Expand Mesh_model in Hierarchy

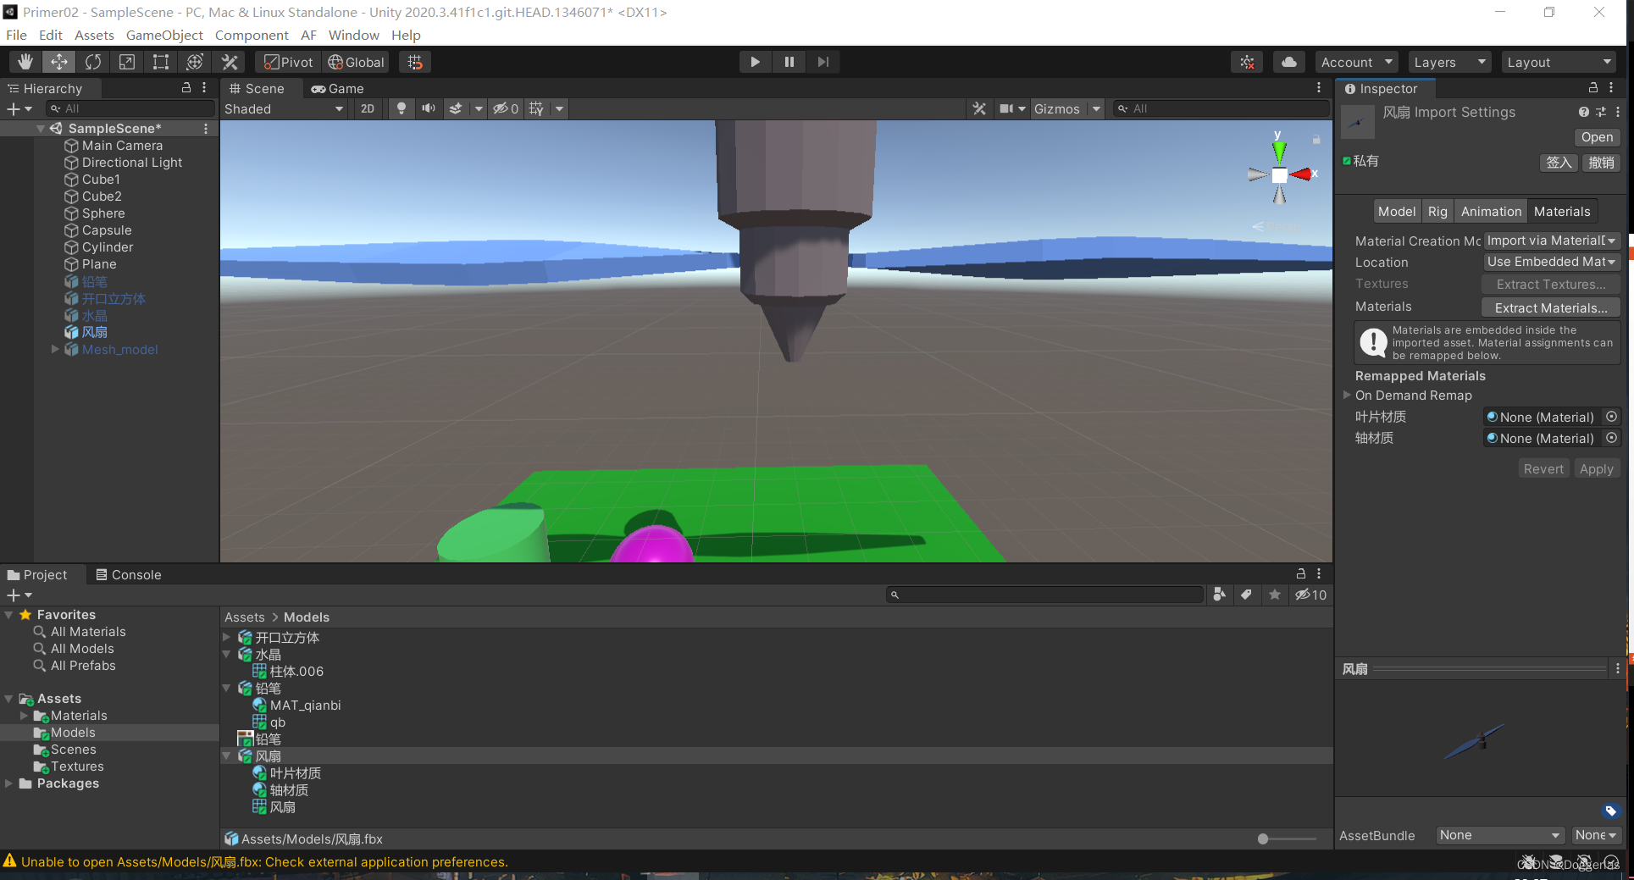tap(55, 349)
